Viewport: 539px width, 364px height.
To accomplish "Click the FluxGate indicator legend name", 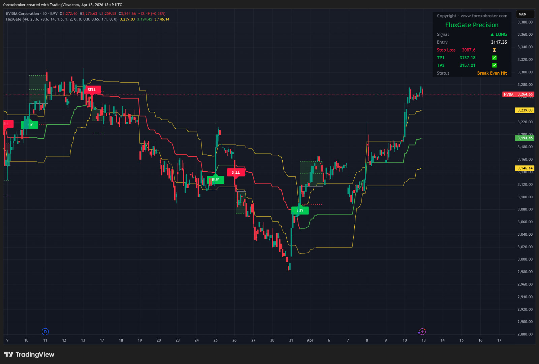I will [x=13, y=19].
